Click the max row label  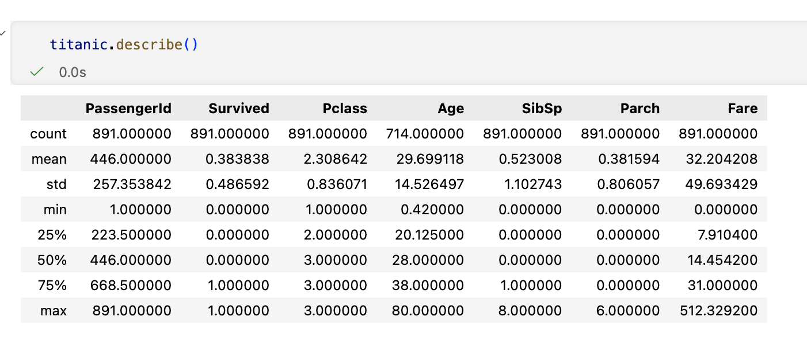point(54,311)
